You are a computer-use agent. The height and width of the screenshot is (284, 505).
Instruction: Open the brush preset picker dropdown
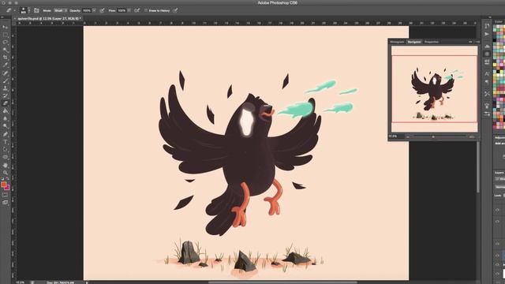click(29, 10)
